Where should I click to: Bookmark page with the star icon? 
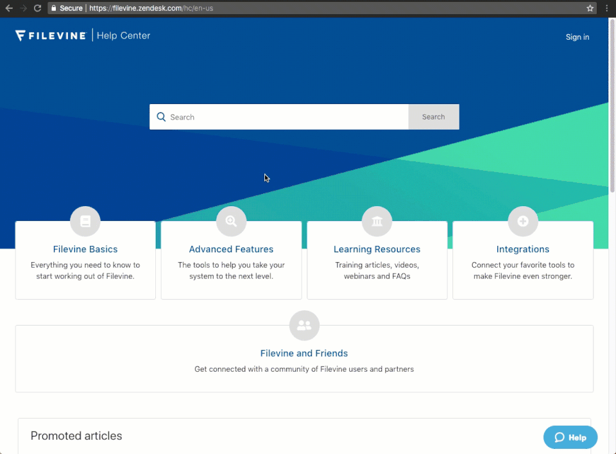point(590,8)
